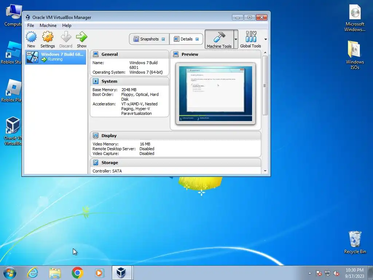Click the details pane scroll up arrow
This screenshot has height=280, width=373.
[265, 52]
